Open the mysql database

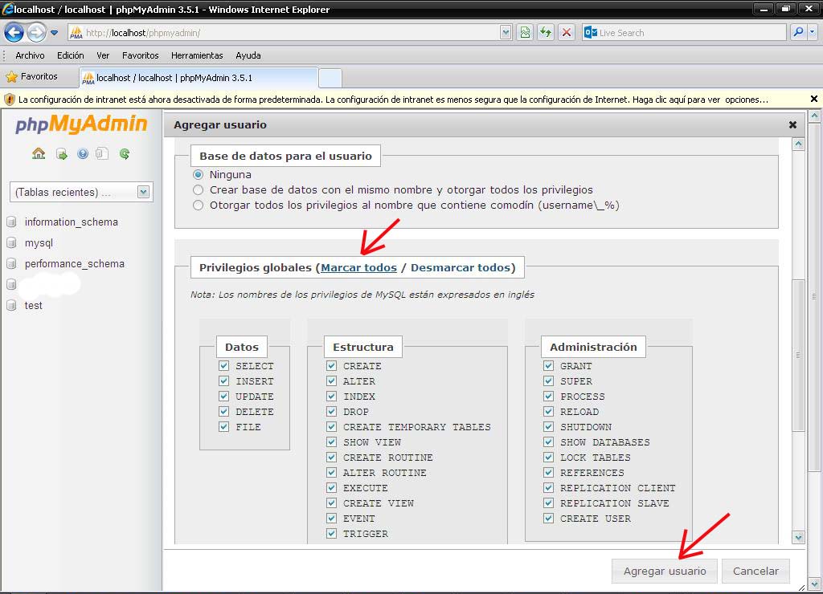39,242
